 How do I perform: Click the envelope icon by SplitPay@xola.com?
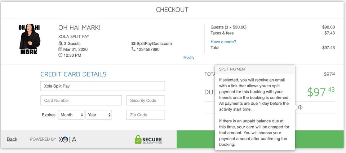133,44
